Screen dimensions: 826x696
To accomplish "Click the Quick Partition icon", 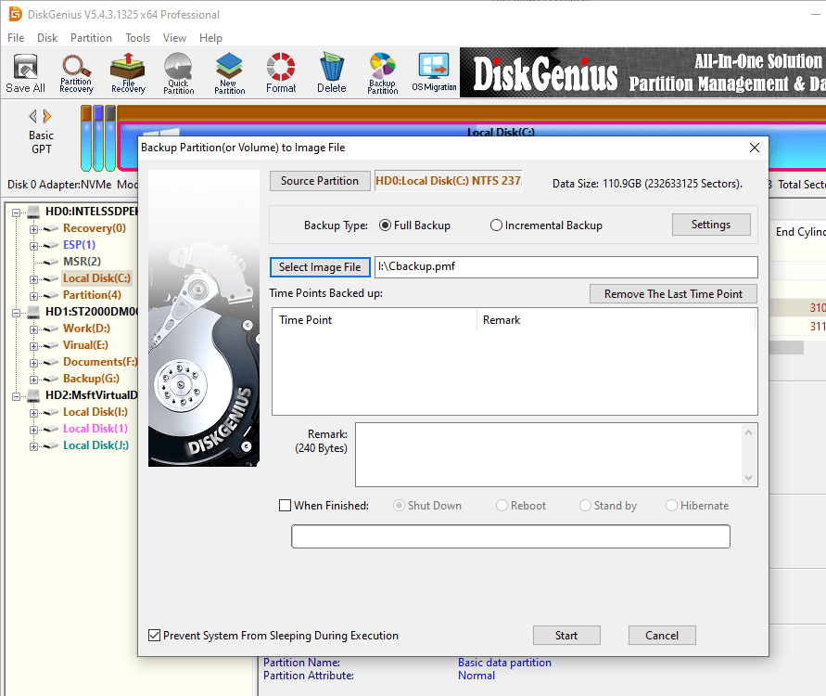I will click(x=178, y=73).
